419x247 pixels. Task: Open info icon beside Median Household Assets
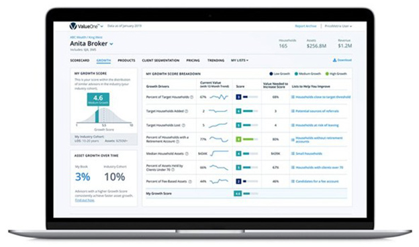[187, 154]
